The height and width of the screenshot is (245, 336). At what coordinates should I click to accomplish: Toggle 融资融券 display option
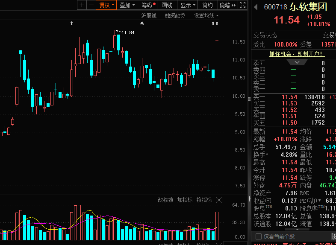click(x=175, y=16)
